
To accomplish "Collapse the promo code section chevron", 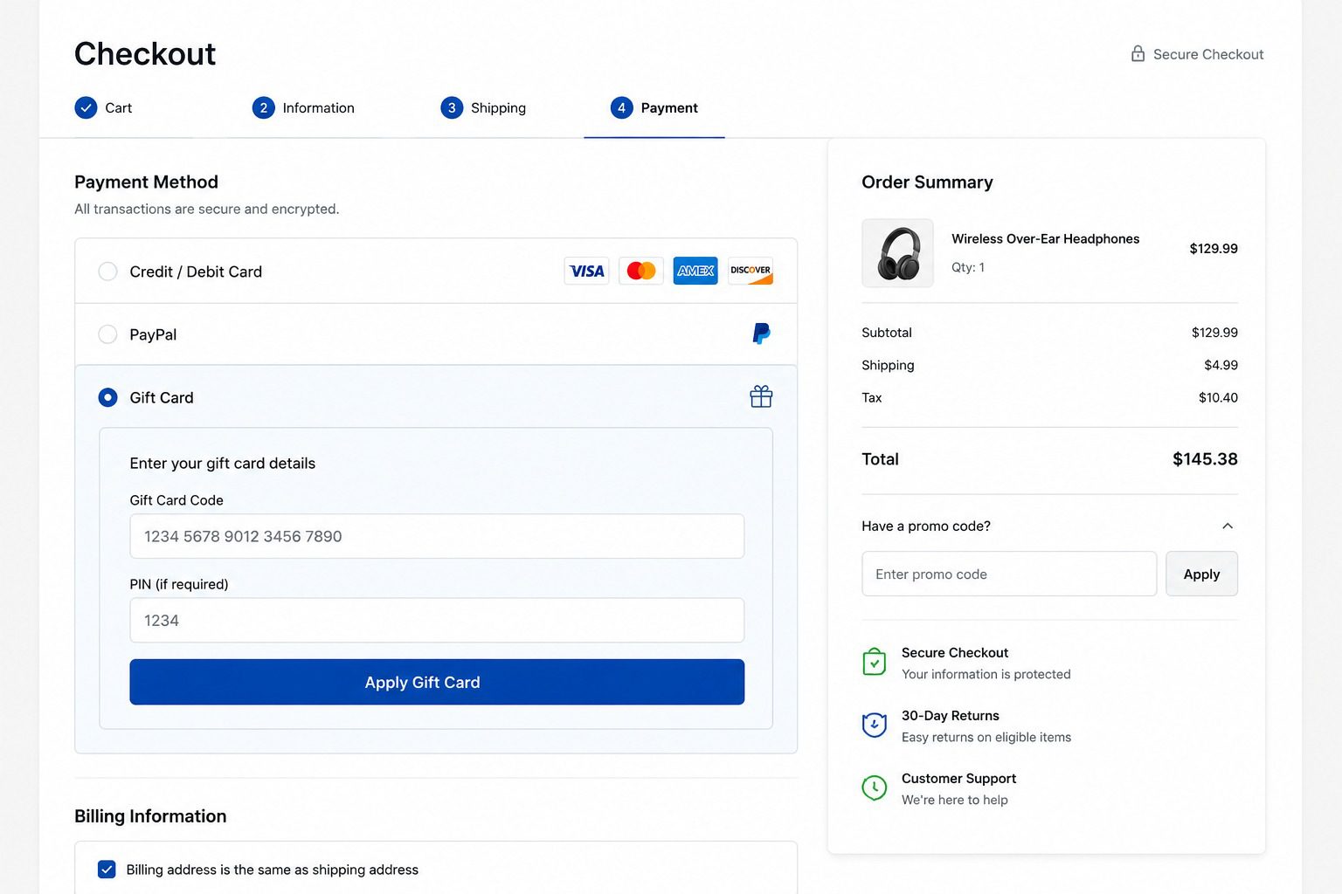I will pyautogui.click(x=1228, y=526).
